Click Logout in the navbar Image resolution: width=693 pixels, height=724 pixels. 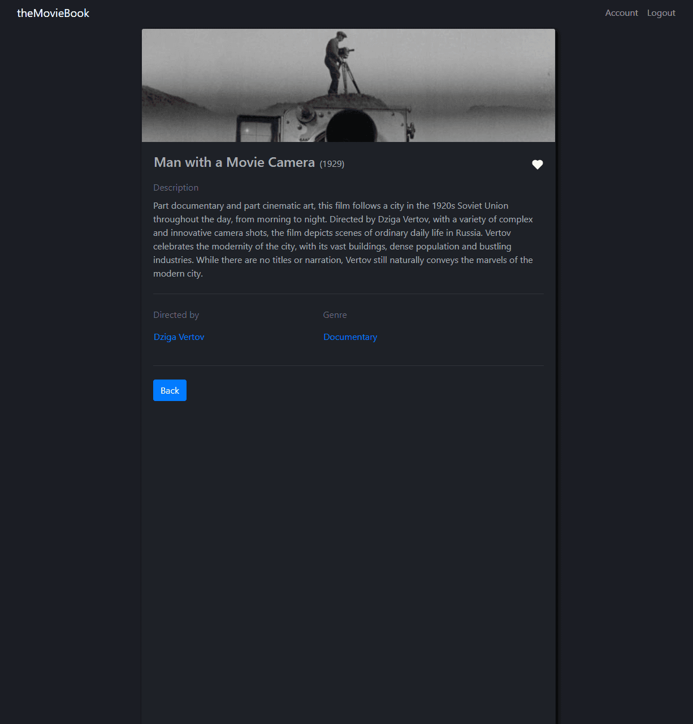661,13
